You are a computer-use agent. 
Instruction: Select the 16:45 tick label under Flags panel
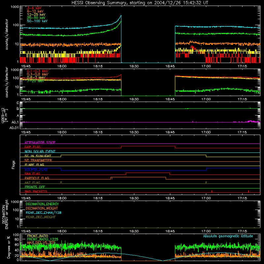[x=170, y=198]
